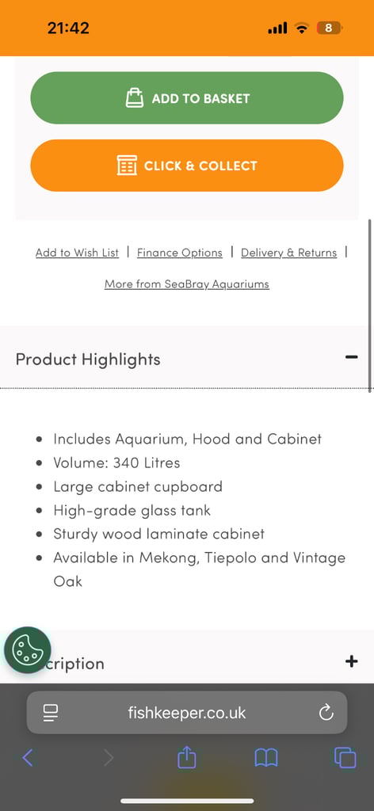Choose the Click & Collect button

[x=187, y=166]
